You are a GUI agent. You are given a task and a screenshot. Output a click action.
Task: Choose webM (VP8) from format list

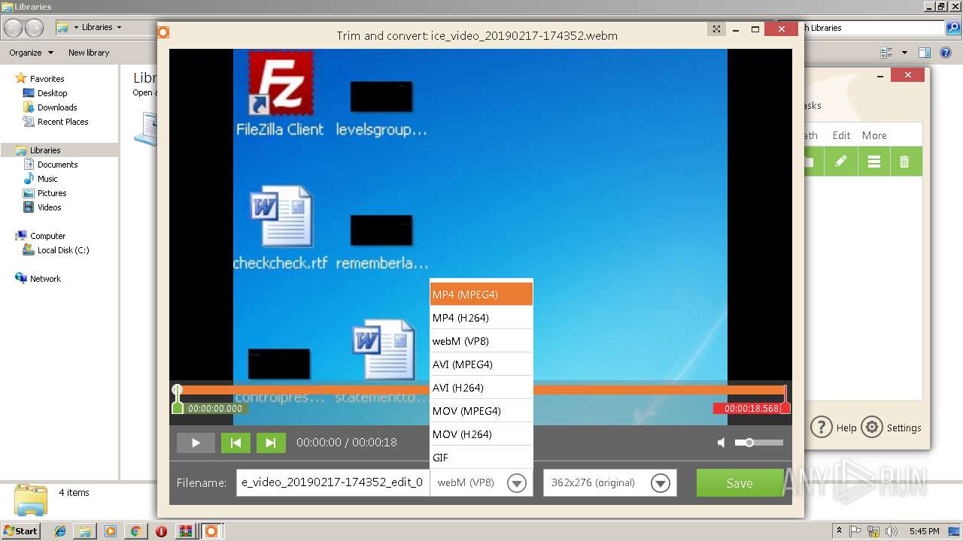point(481,341)
